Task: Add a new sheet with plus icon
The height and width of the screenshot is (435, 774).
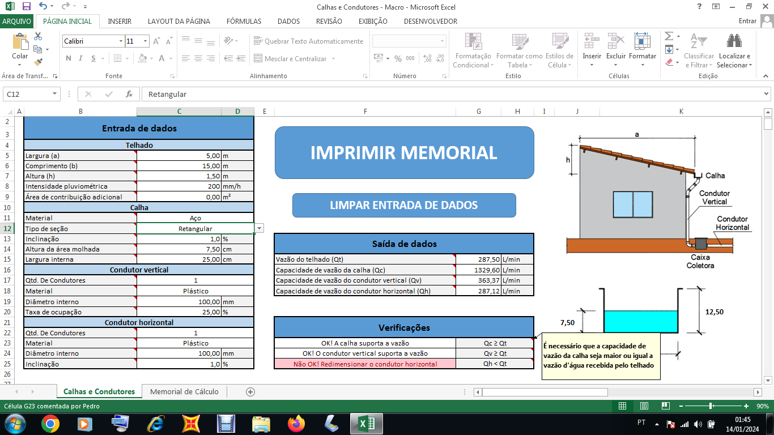Action: click(250, 391)
